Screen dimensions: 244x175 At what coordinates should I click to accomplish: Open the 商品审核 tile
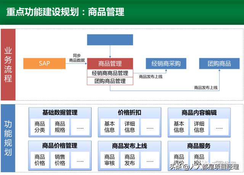point(109,160)
